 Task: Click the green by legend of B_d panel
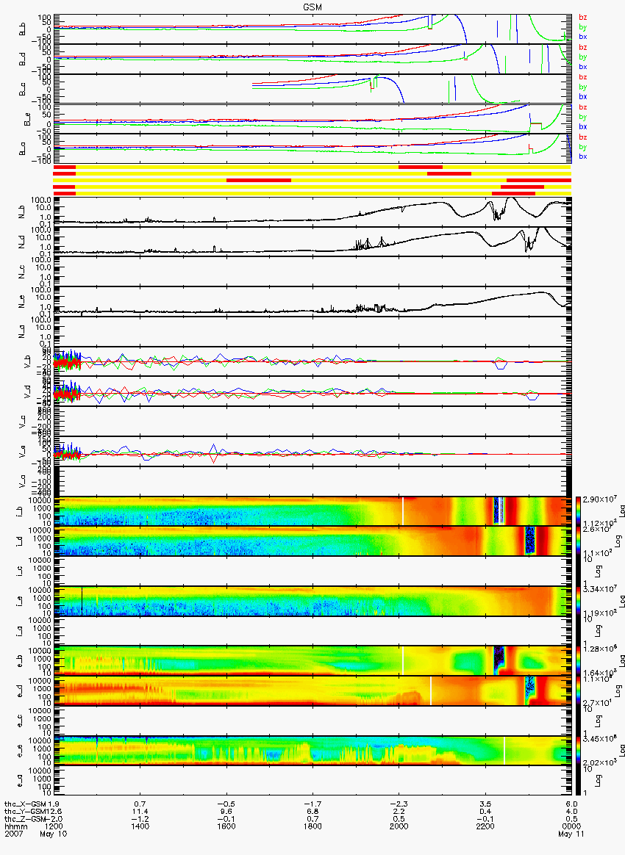582,57
